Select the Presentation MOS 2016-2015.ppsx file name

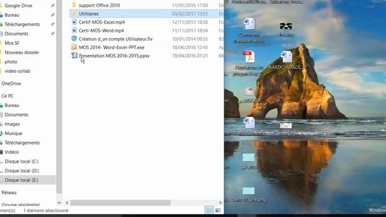pos(114,55)
